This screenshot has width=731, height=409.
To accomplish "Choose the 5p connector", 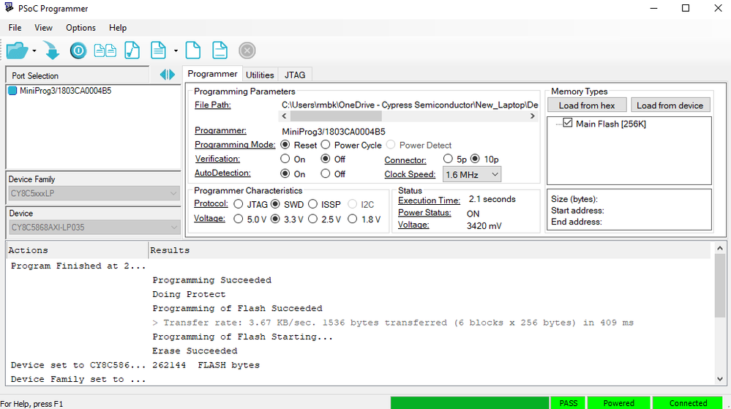I will pos(448,159).
